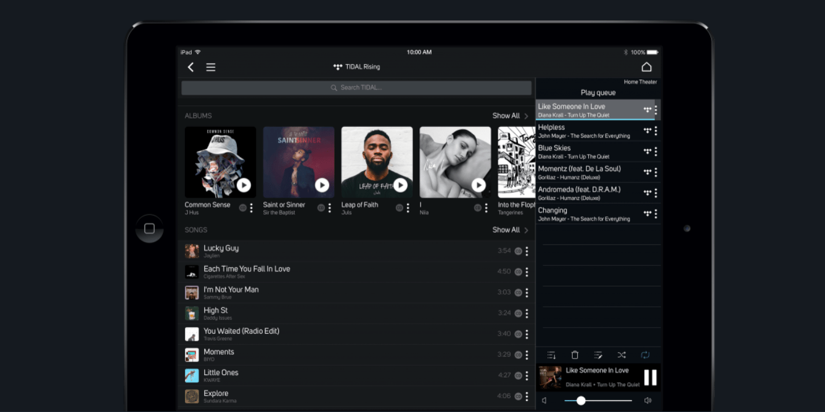Open the now-playing bar track title

(597, 370)
